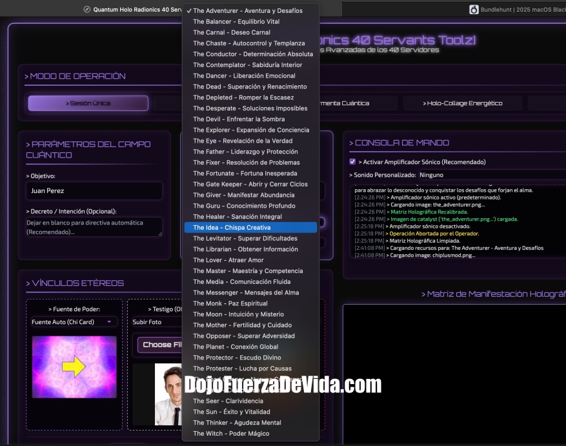The image size is (566, 446).
Task: Pick The Opposer - Superar Adversidad
Action: pos(250,336)
